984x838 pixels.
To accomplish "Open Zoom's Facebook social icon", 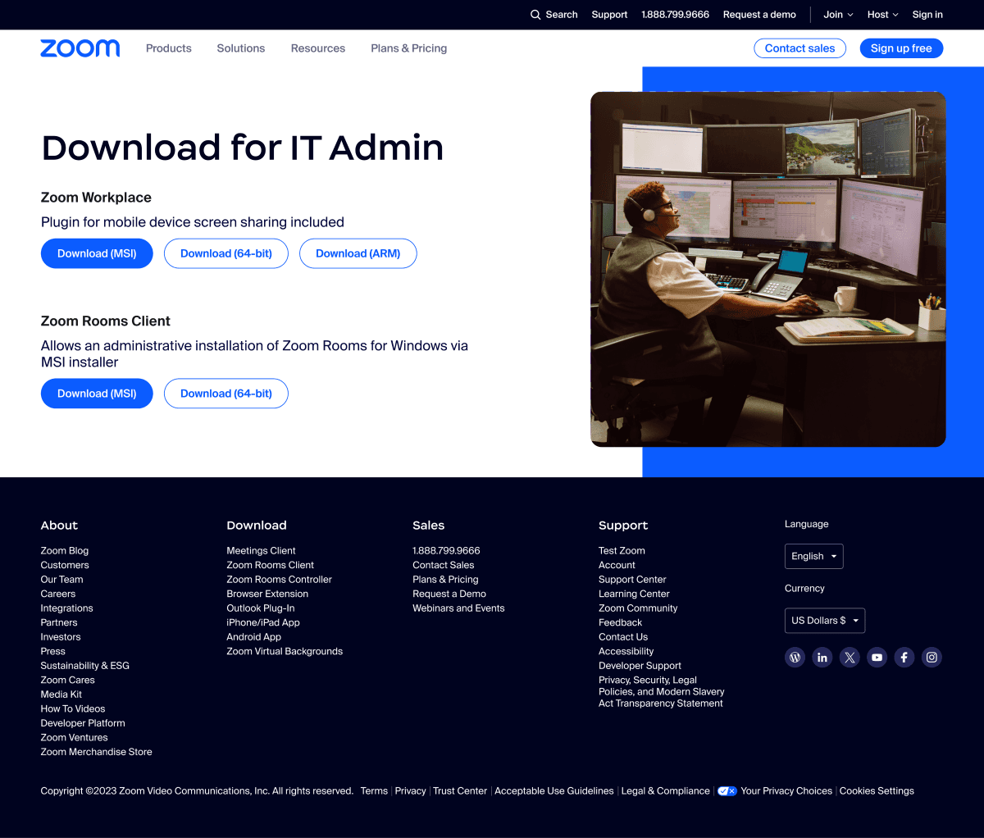I will 904,658.
